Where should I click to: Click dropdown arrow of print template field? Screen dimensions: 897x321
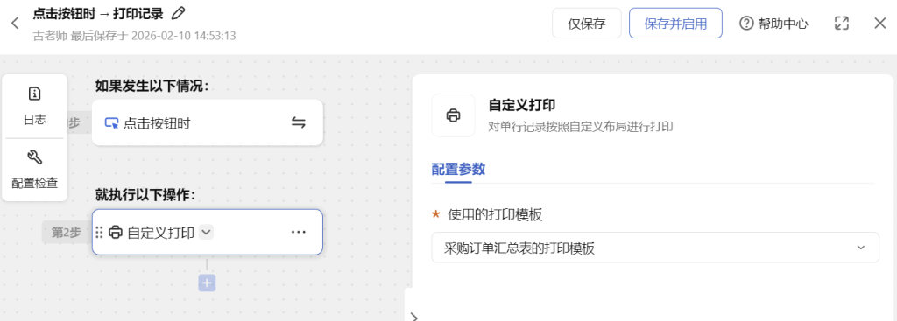(x=861, y=248)
